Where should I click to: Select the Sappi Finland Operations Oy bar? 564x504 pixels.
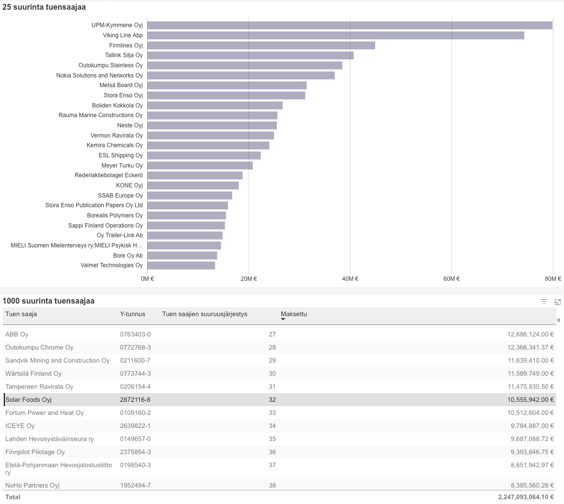pyautogui.click(x=186, y=226)
